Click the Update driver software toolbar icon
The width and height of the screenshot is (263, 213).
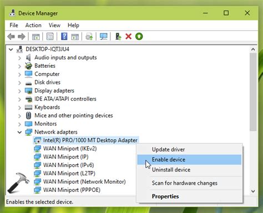(89, 37)
